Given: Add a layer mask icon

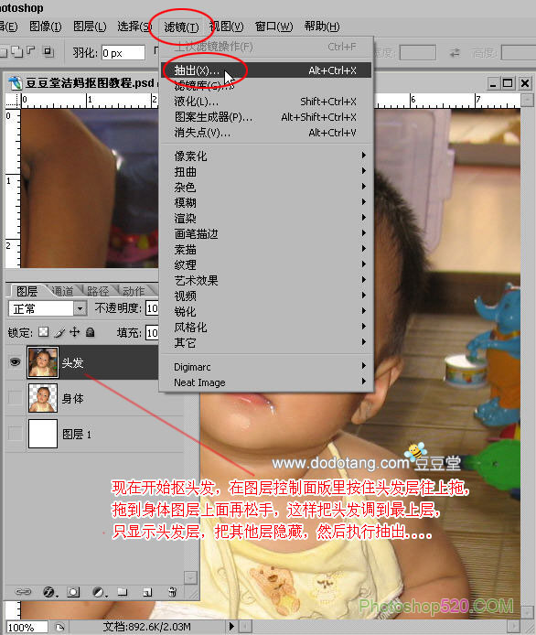Looking at the screenshot, I should point(73,592).
